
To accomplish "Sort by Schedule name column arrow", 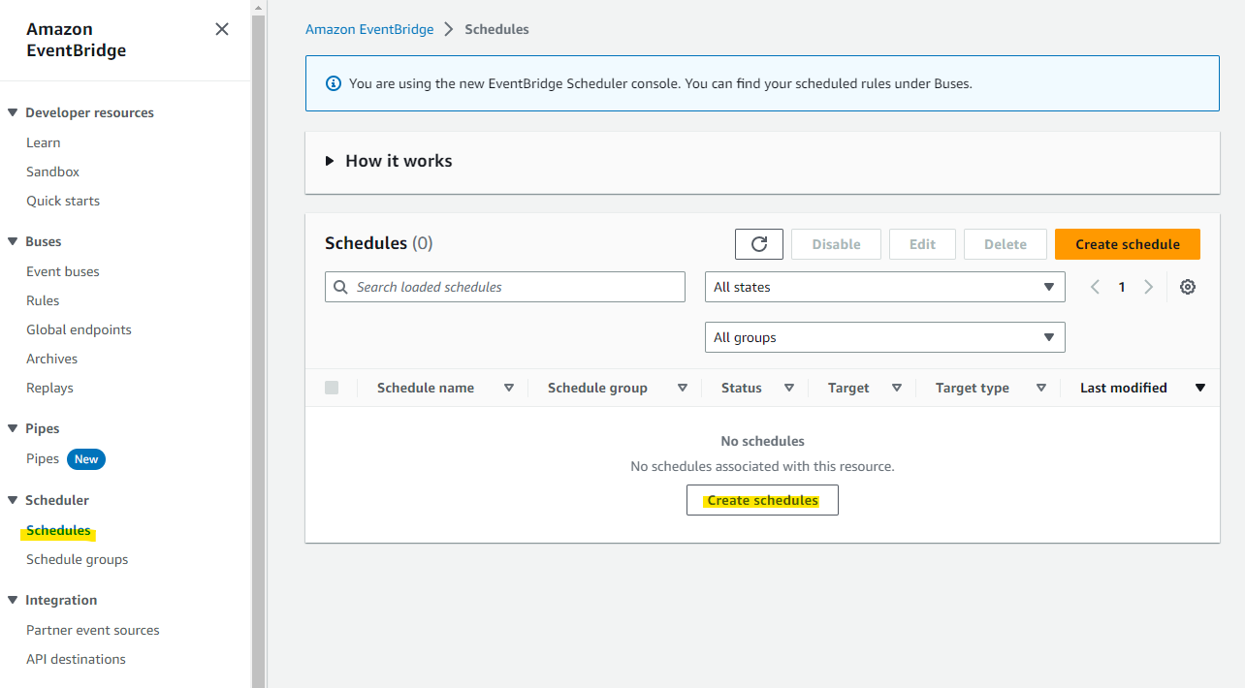I will pyautogui.click(x=509, y=388).
